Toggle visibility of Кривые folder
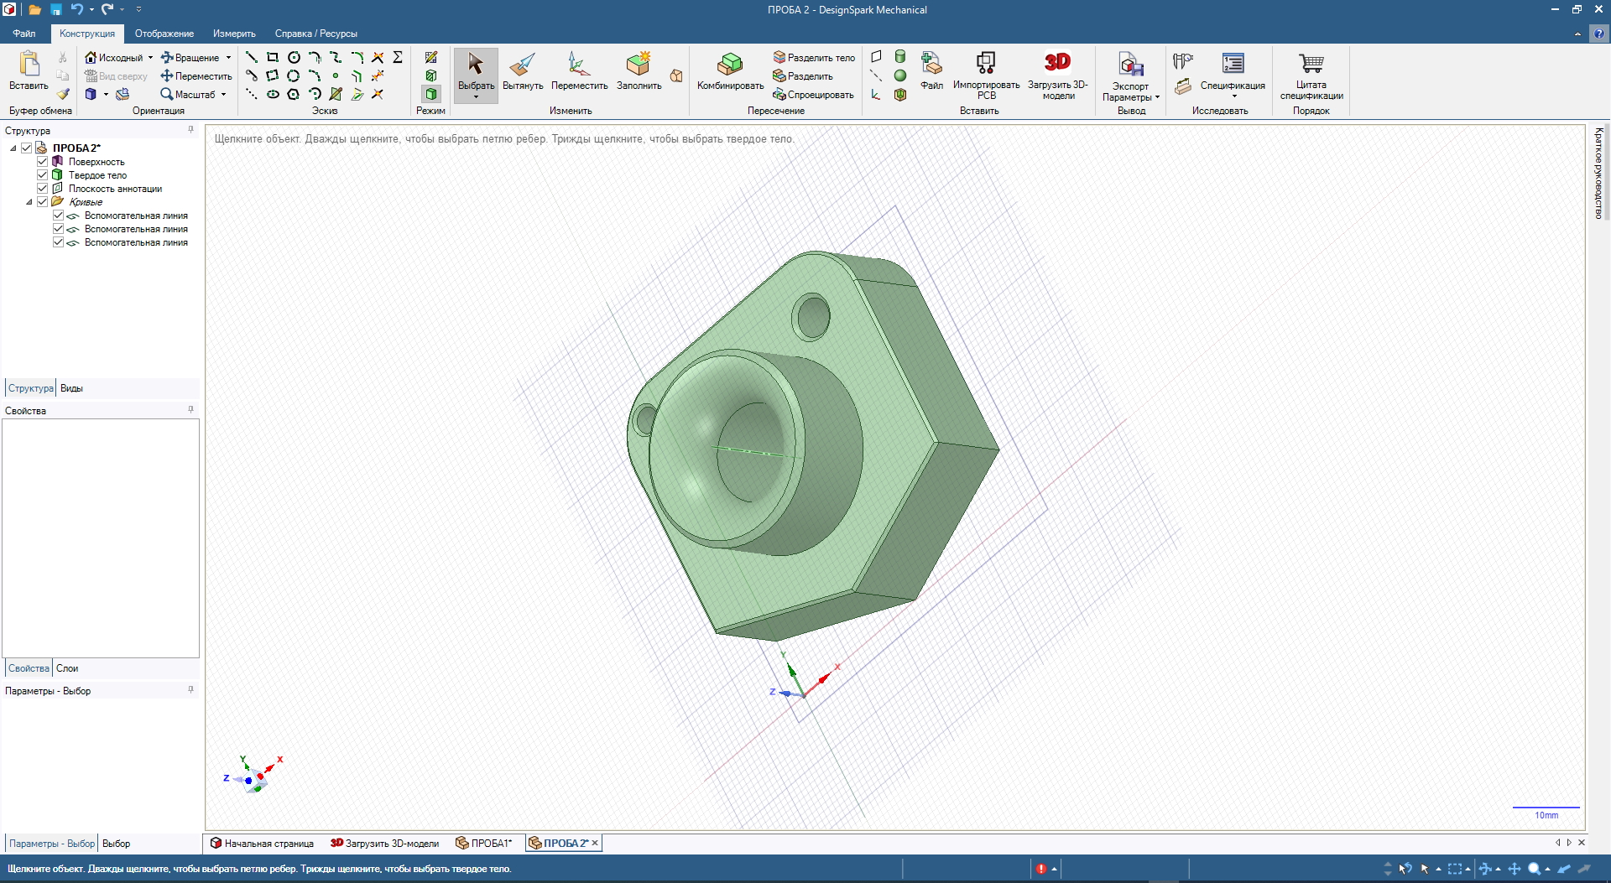This screenshot has width=1611, height=883. click(x=43, y=201)
